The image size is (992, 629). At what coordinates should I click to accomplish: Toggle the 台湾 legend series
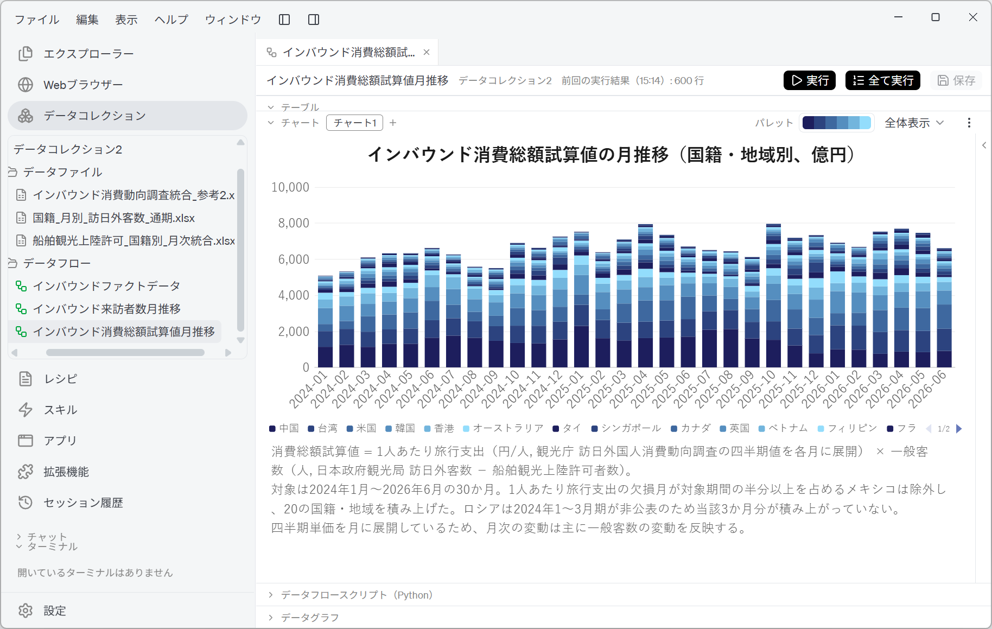click(322, 429)
